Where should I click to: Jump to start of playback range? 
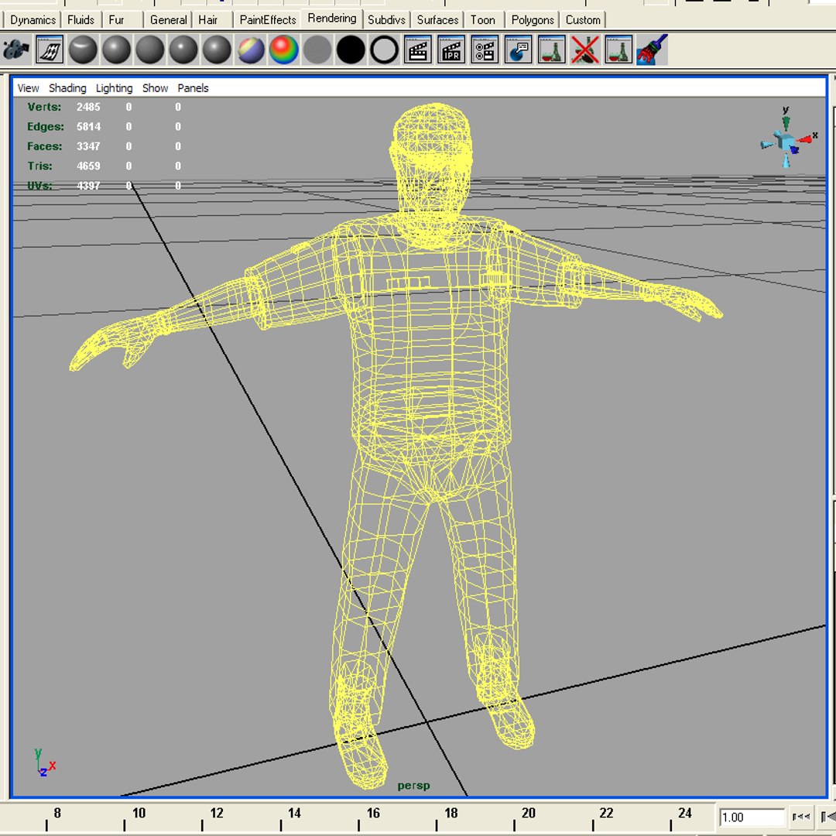(801, 817)
